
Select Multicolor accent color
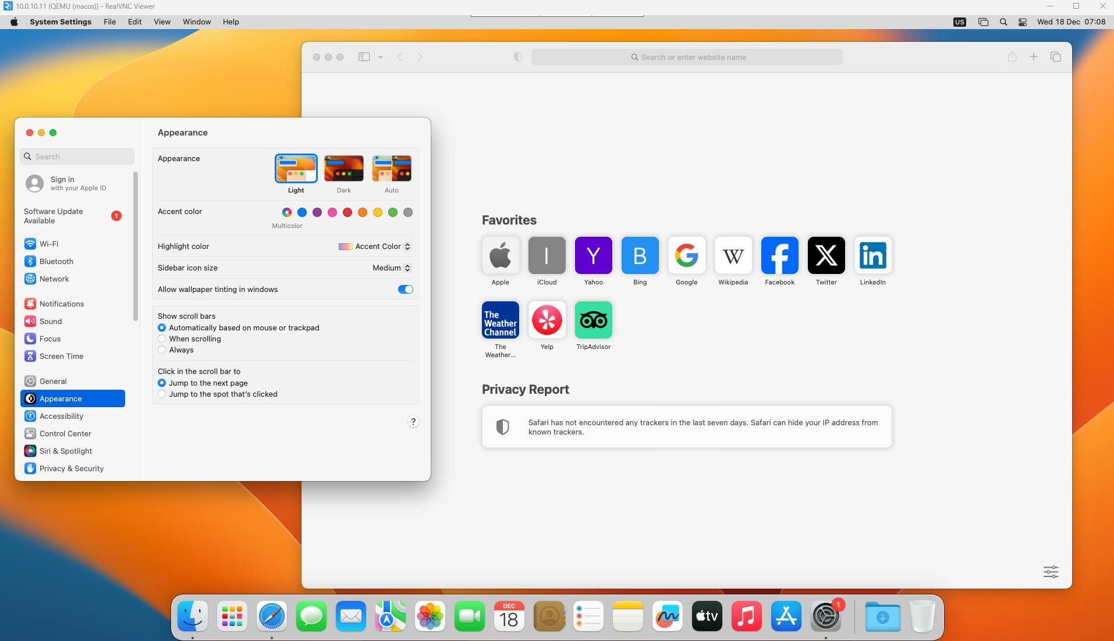(x=287, y=212)
